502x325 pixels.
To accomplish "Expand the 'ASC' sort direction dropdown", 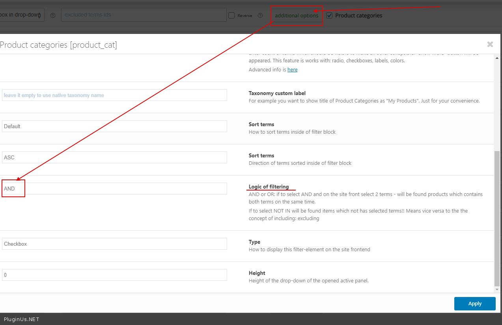I will [114, 157].
